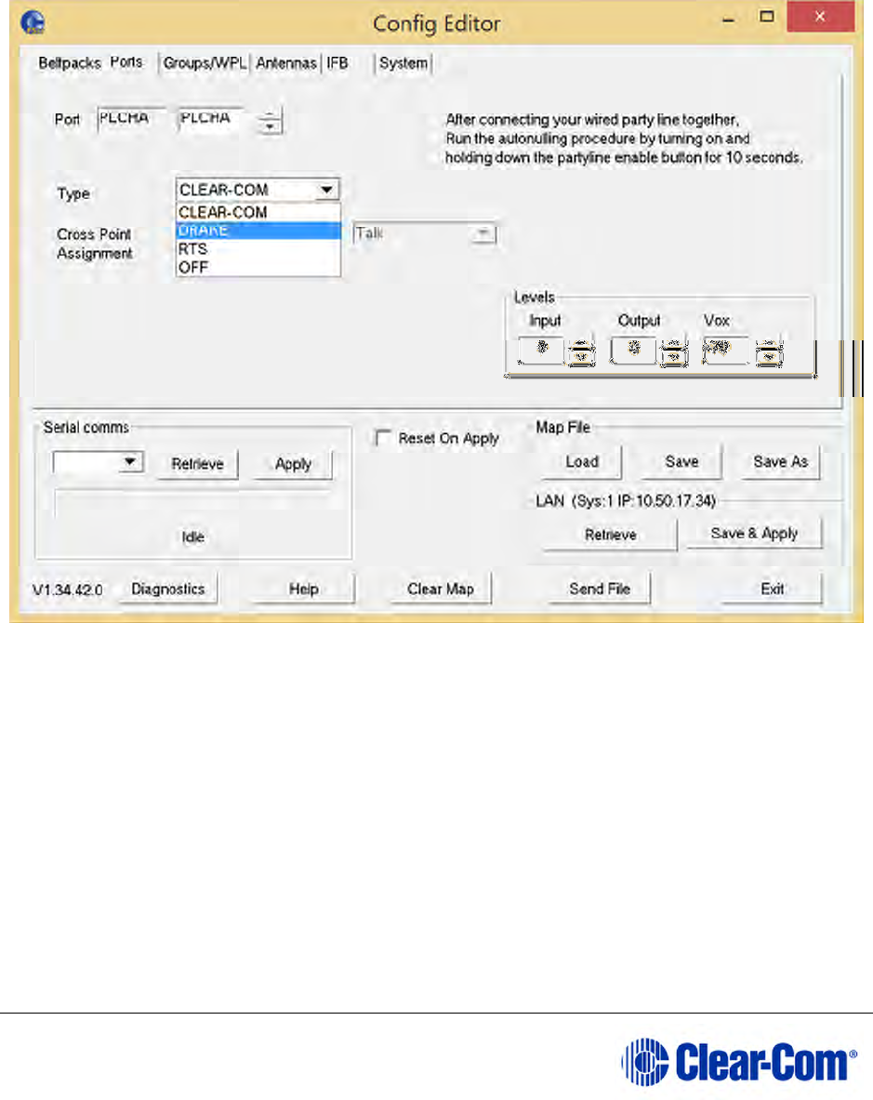Choose DRAKE from the Type list
Viewport: 873px width, 1100px height.
click(258, 231)
